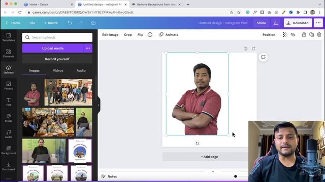
Task: Select the Uploads sidebar panel
Action: [x=9, y=70]
